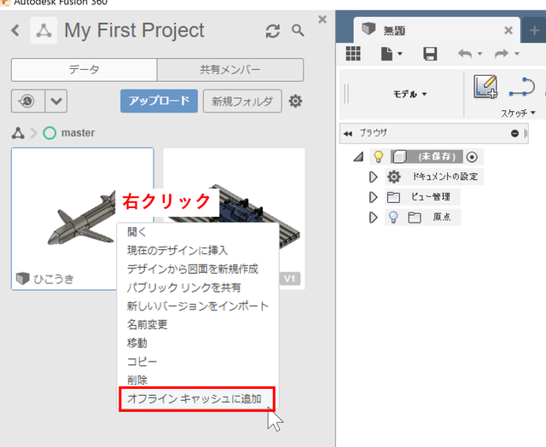Viewport: 546px width, 447px height.
Task: Expand the 原点 node
Action: 373,218
